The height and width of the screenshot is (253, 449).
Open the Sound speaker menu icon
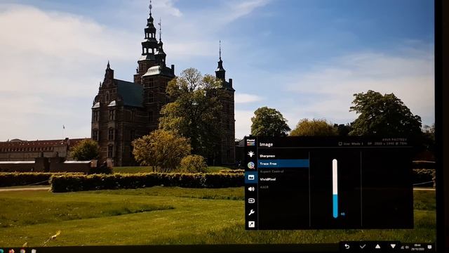251,189
